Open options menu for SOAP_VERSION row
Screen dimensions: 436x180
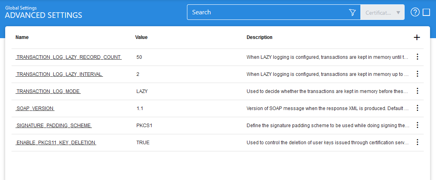(x=417, y=108)
